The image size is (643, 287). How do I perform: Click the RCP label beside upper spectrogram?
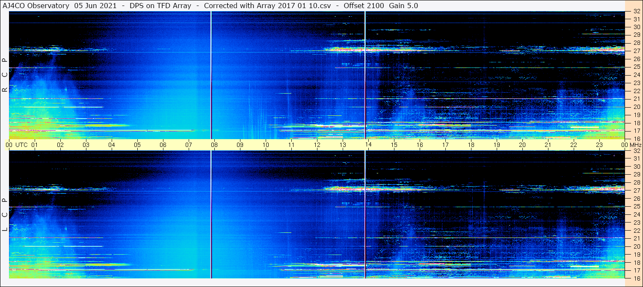pyautogui.click(x=5, y=75)
